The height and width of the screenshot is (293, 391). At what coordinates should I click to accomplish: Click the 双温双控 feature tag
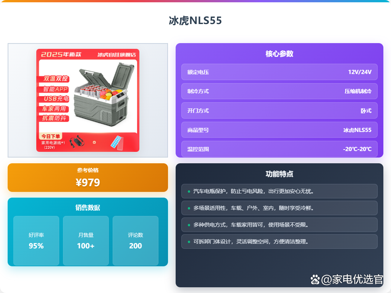click(x=54, y=79)
